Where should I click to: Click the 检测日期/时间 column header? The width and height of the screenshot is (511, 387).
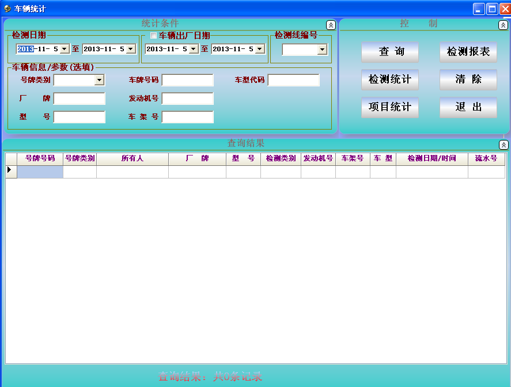(431, 158)
